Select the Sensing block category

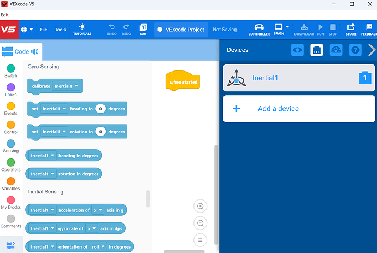point(11,146)
